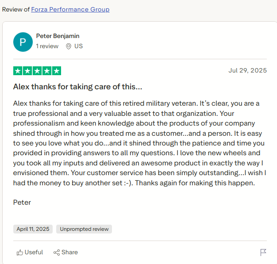This screenshot has height=264, width=277.
Task: Click the first green rating star
Action: pyautogui.click(x=18, y=71)
